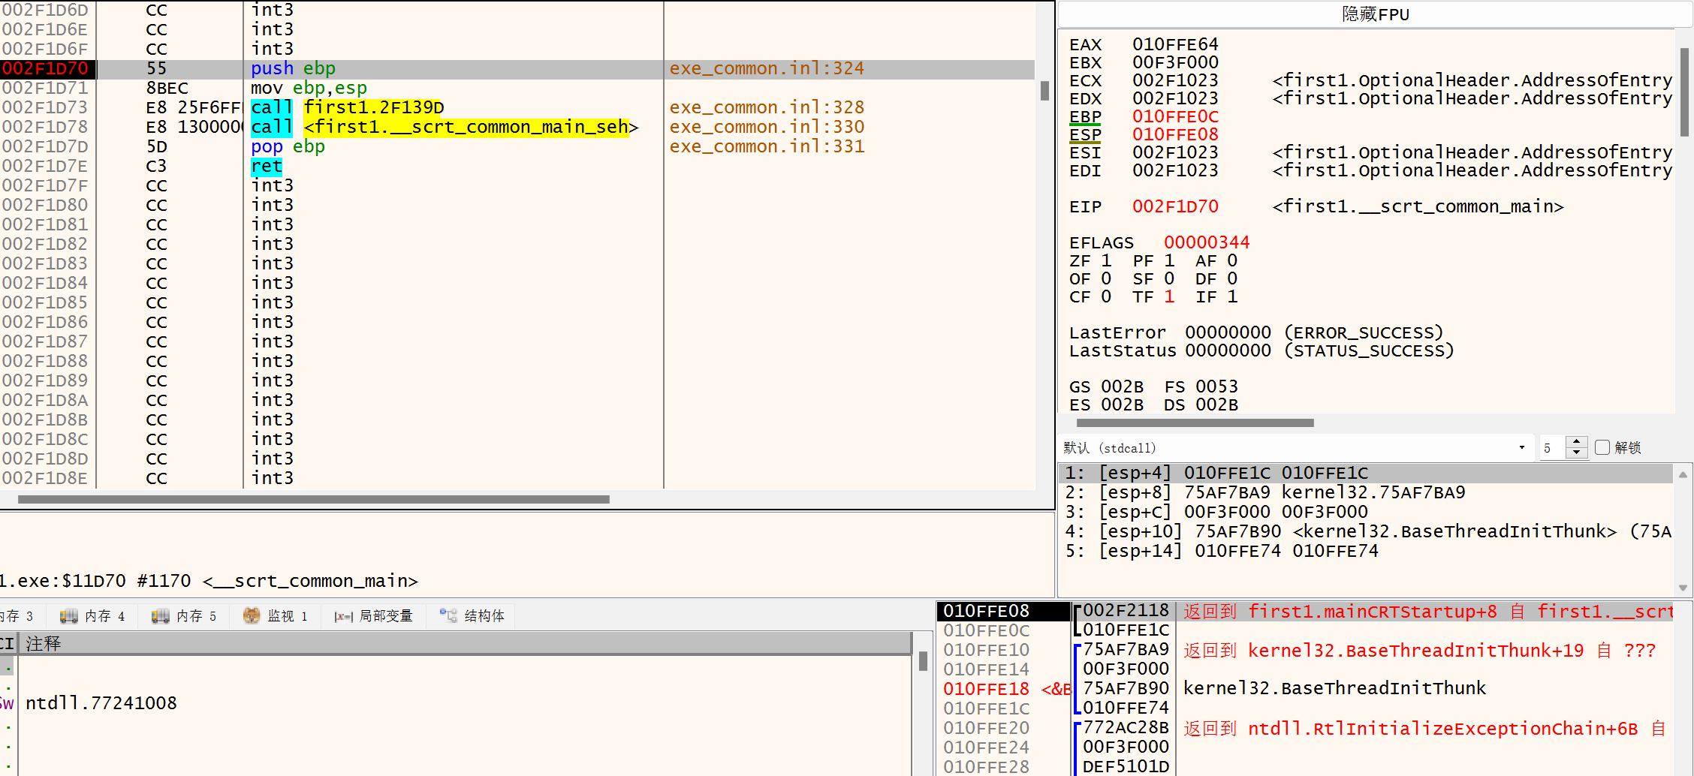This screenshot has width=1694, height=776.
Task: Open the 结构体 struct tab
Action: tap(473, 616)
